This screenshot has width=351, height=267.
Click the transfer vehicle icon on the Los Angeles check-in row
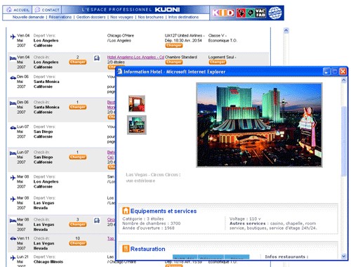point(97,58)
